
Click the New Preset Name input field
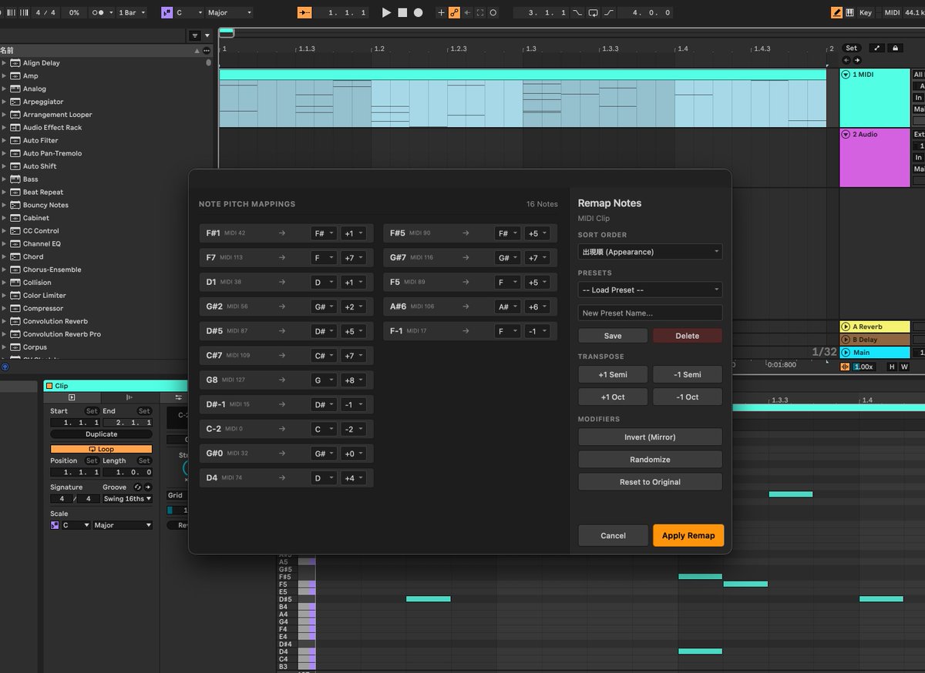tap(650, 313)
